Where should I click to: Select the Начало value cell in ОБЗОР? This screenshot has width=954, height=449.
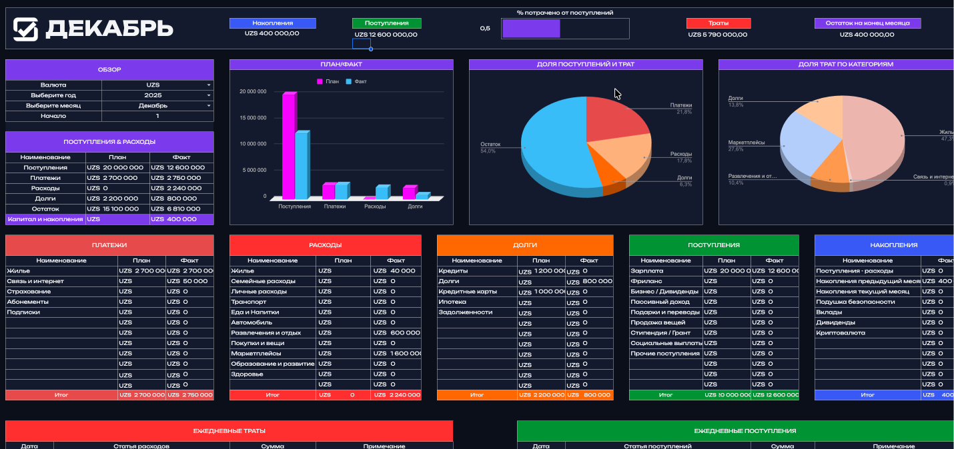point(157,116)
